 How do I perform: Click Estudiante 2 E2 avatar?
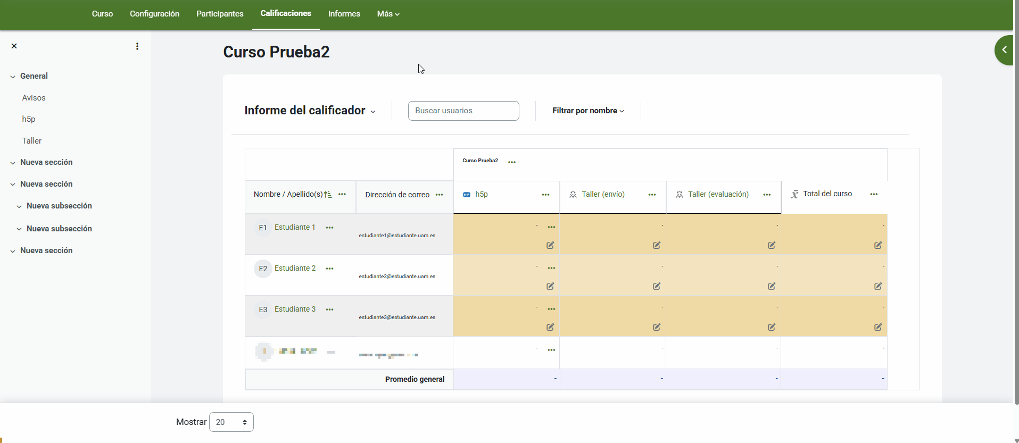pos(263,269)
